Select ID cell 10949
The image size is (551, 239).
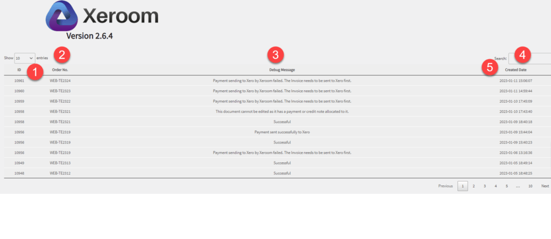[19, 163]
